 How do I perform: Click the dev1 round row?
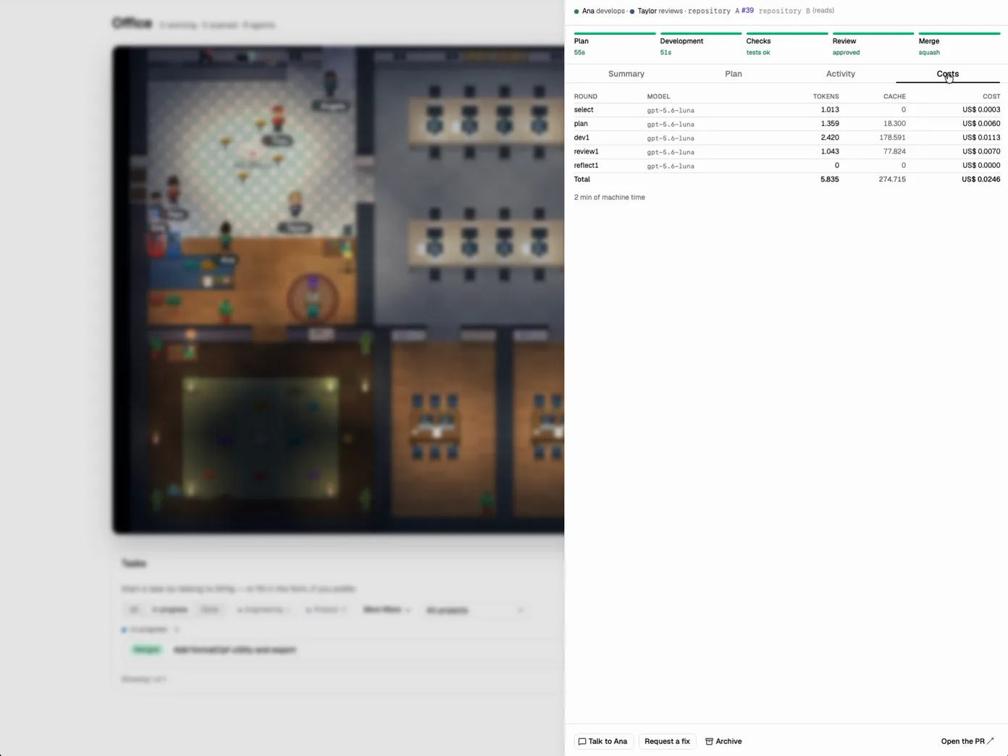(x=787, y=138)
